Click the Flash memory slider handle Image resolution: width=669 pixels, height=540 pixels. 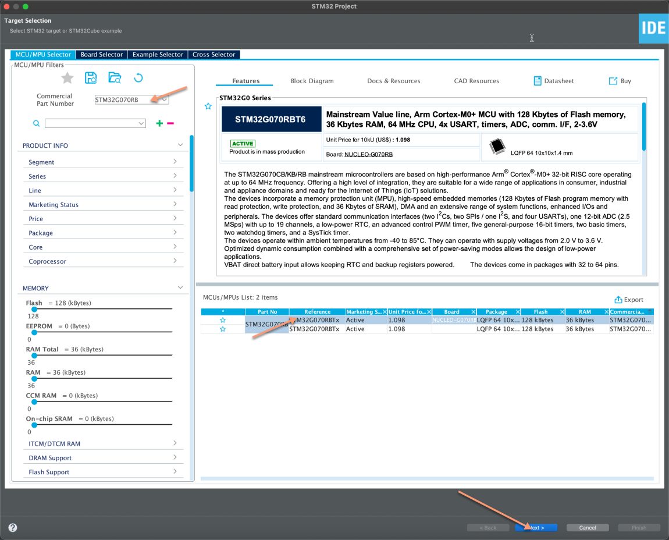tap(34, 309)
